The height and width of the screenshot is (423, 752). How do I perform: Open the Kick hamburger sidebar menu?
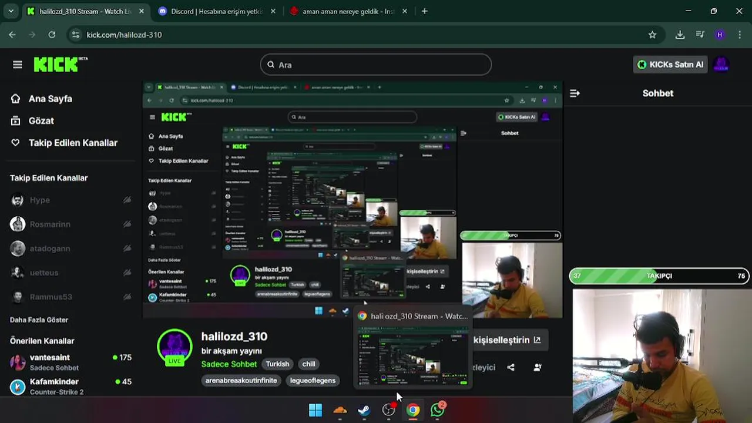point(18,65)
